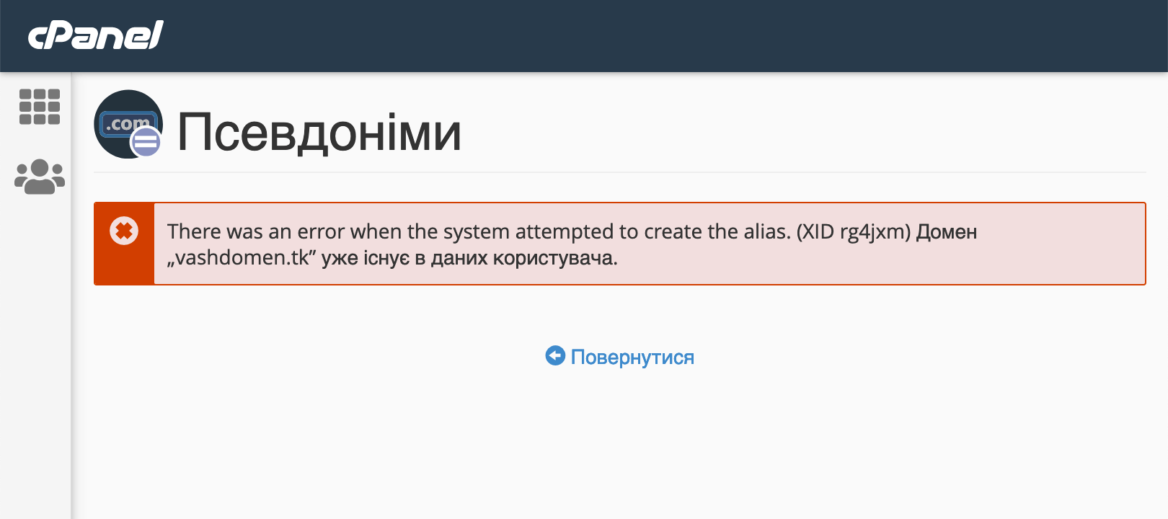1168x519 pixels.
Task: Select the Псевдоніми page heading
Action: pos(319,133)
